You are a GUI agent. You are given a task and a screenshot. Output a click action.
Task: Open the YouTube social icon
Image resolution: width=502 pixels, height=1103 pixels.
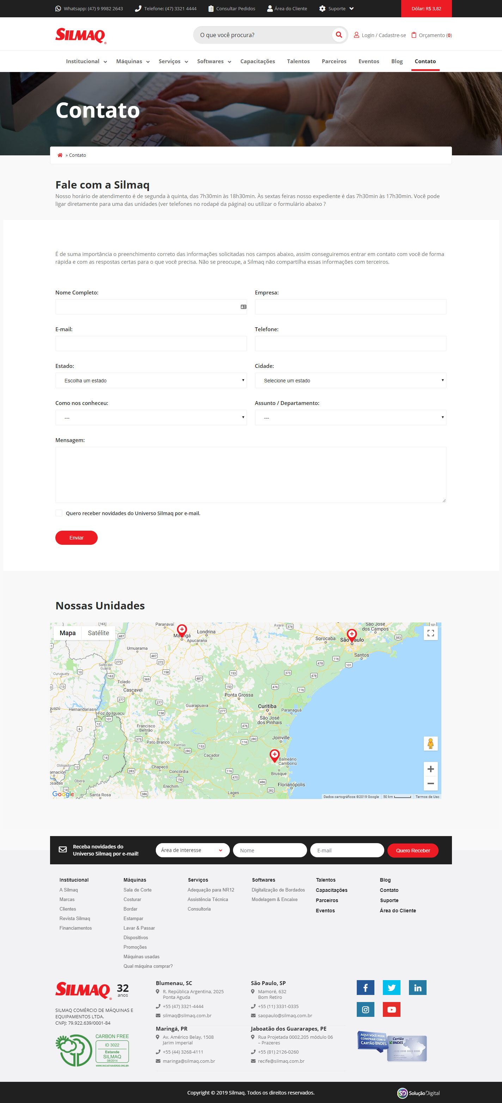(391, 1009)
